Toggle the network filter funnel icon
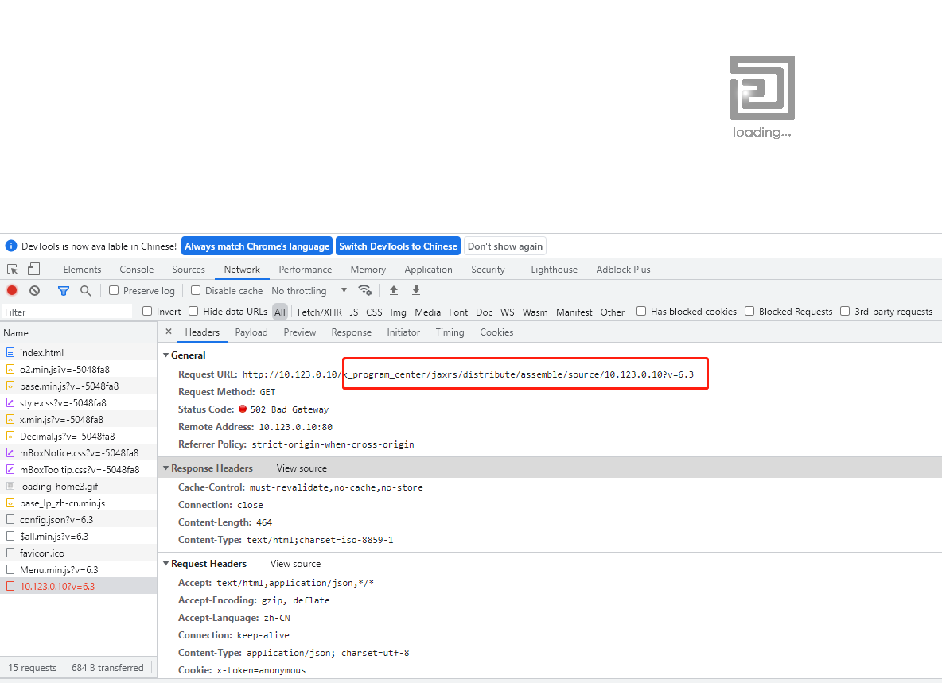Image resolution: width=942 pixels, height=683 pixels. tap(64, 291)
